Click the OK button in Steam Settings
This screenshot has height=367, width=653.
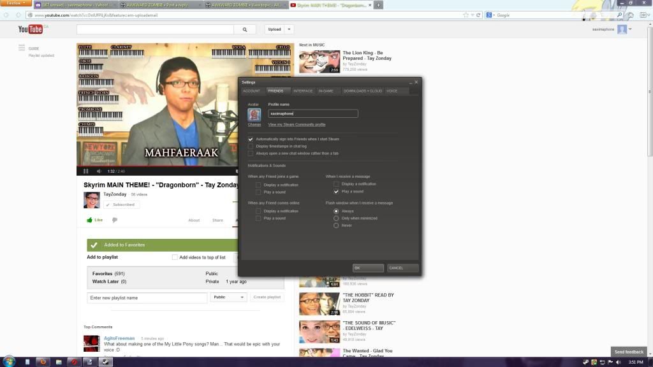click(x=368, y=268)
